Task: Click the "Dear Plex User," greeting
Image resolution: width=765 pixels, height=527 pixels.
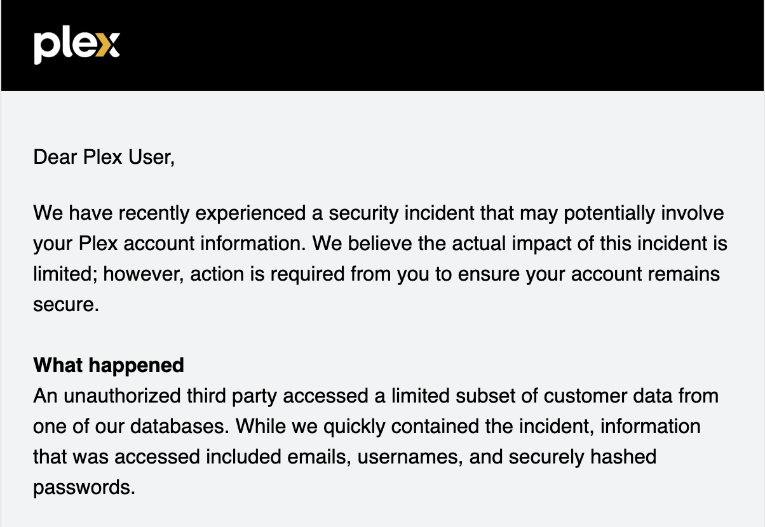Action: coord(104,157)
